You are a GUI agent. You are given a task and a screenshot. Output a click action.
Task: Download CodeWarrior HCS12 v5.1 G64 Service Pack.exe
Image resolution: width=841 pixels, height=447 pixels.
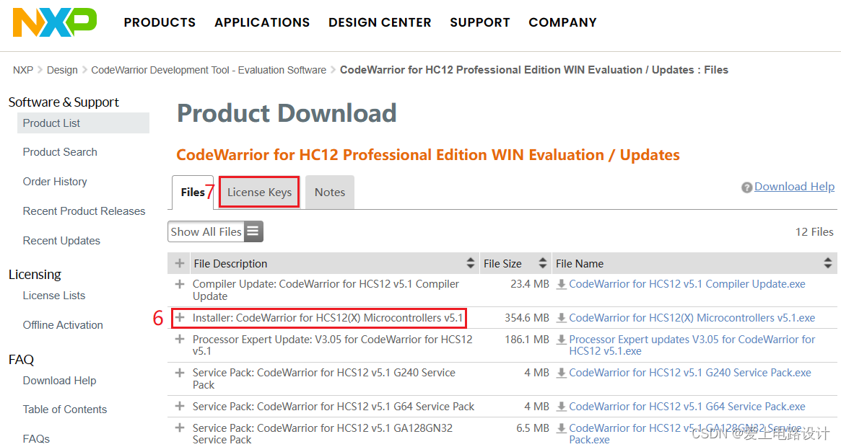click(x=687, y=407)
